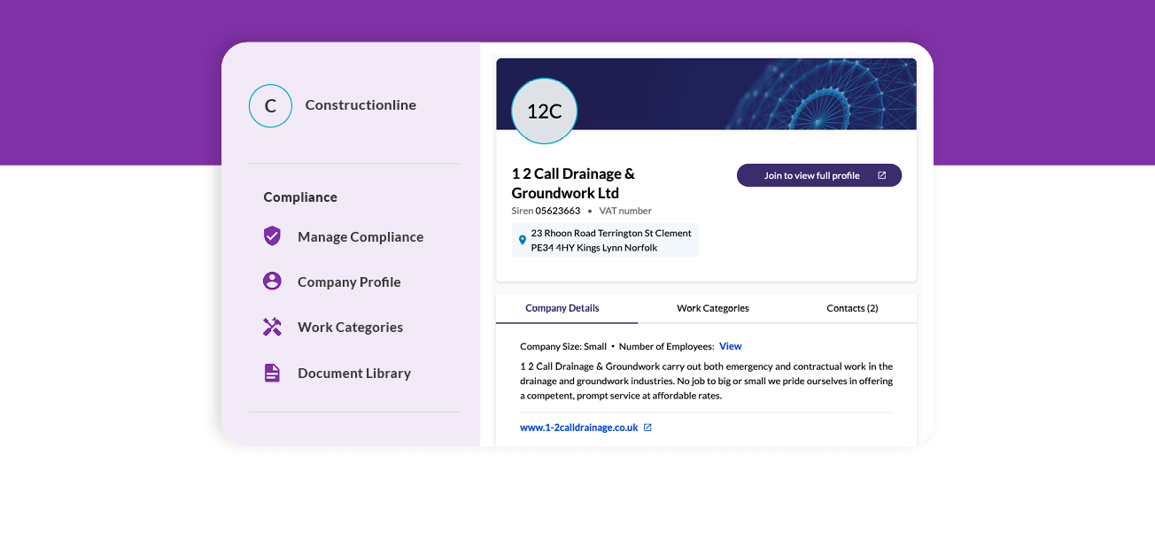1155x540 pixels.
Task: Select the Company Details tab
Action: click(563, 308)
